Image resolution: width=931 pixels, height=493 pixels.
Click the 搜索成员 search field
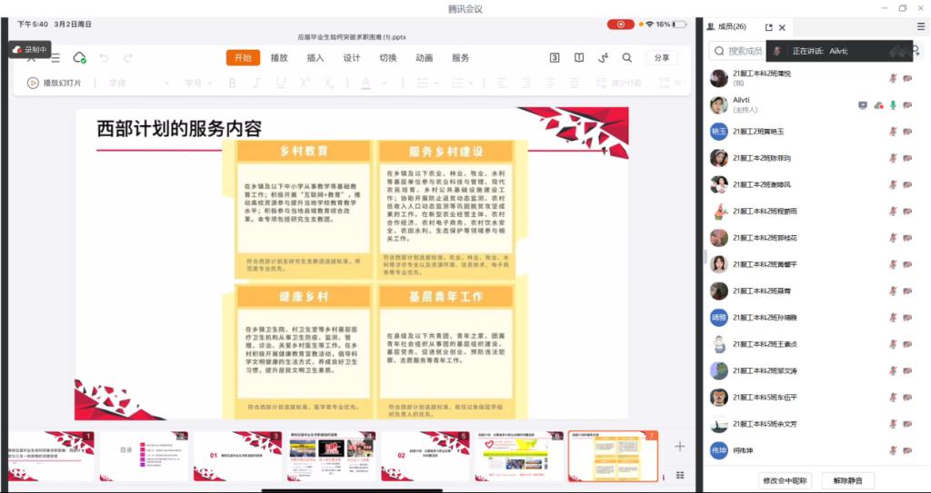coord(741,51)
